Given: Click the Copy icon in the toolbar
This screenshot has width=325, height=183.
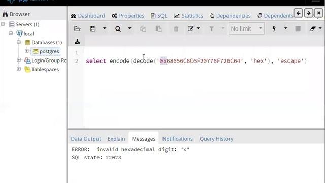Looking at the screenshot, I should tap(143, 28).
